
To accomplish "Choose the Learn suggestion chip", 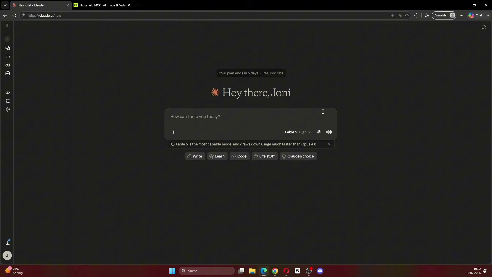I will coord(217,156).
